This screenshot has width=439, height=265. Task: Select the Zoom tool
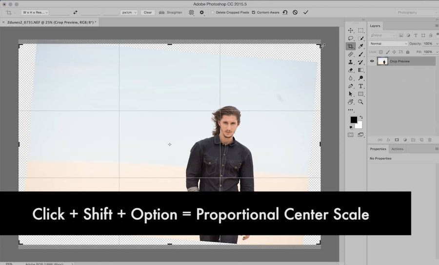coord(360,102)
